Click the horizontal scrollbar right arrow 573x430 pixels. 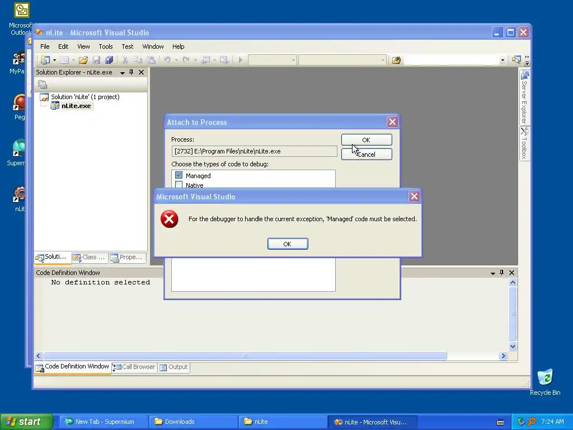coord(503,356)
